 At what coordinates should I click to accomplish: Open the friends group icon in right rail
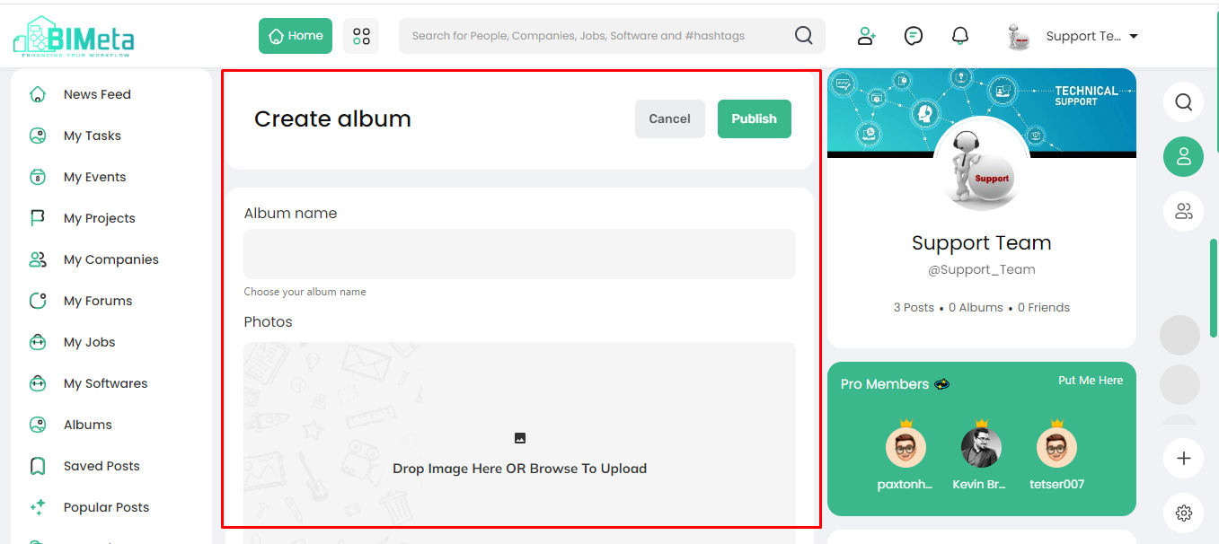point(1184,212)
